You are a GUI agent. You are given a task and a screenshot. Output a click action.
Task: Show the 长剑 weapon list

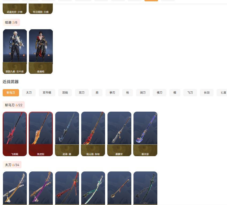pyautogui.click(x=207, y=93)
